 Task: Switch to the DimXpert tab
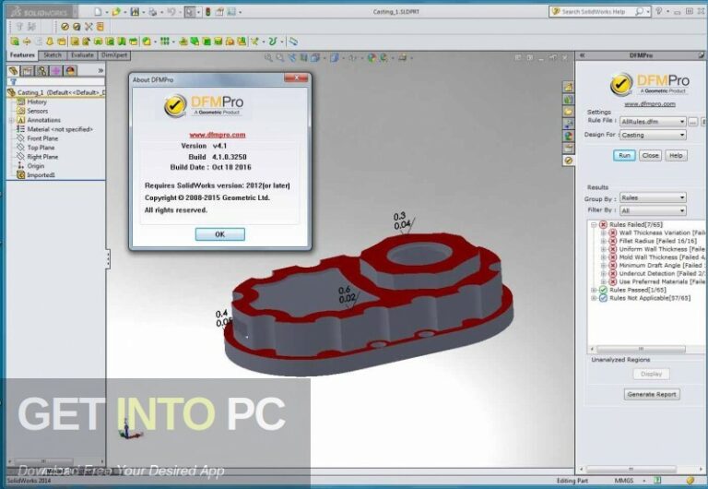(x=114, y=55)
